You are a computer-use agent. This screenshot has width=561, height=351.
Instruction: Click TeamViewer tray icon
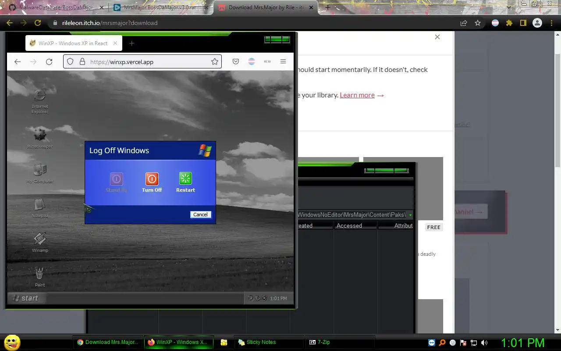(x=432, y=343)
